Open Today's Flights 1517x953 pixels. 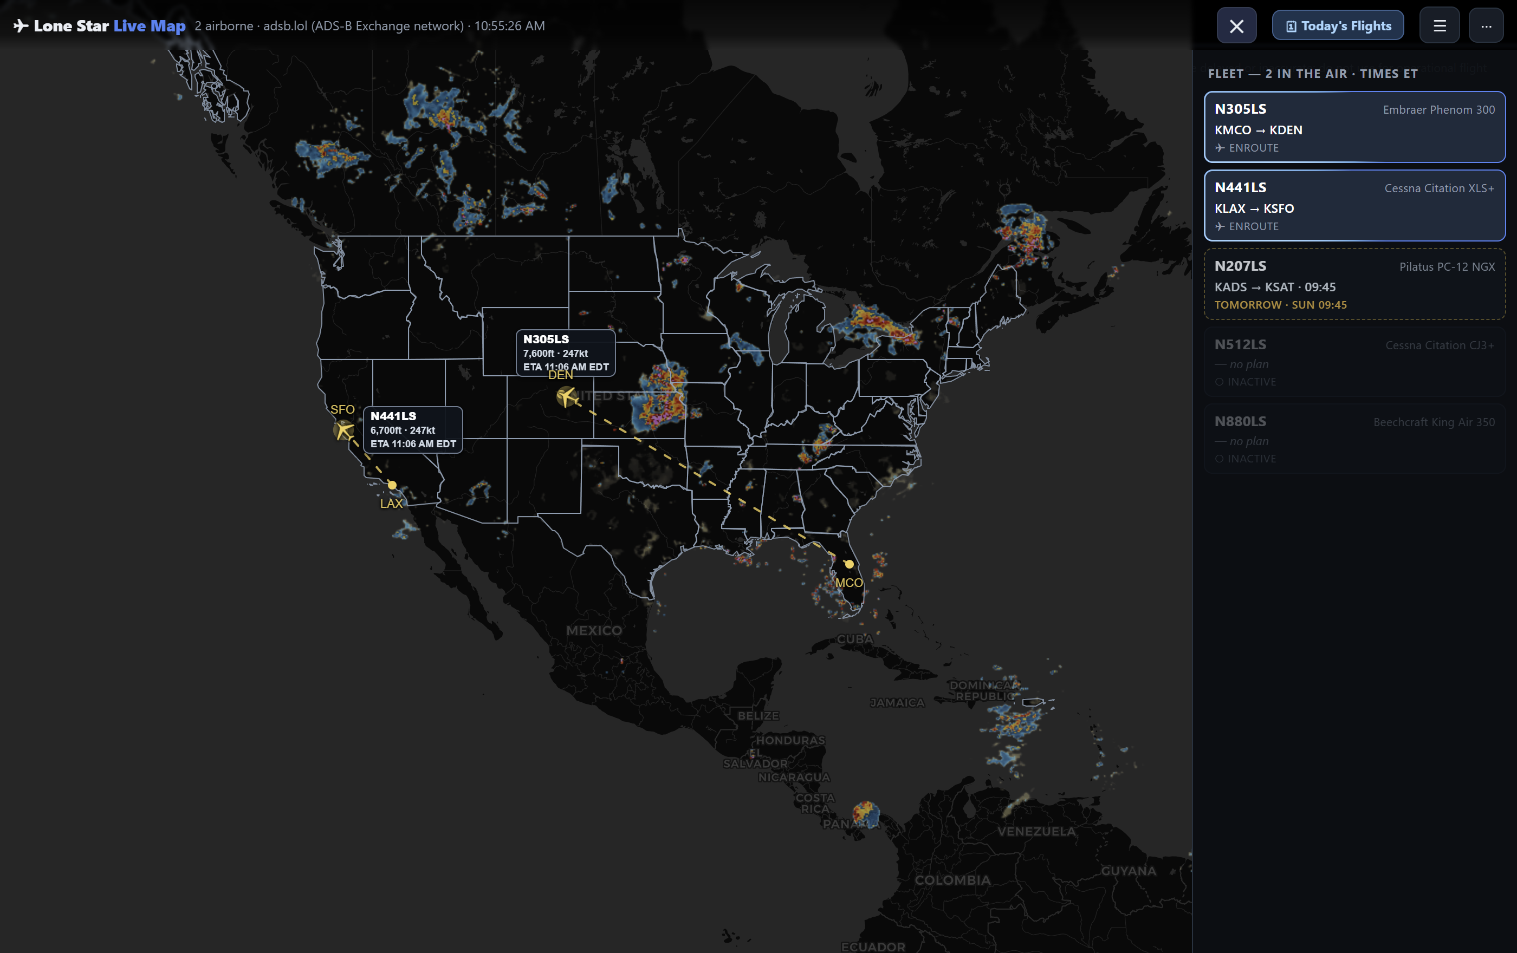tap(1338, 26)
